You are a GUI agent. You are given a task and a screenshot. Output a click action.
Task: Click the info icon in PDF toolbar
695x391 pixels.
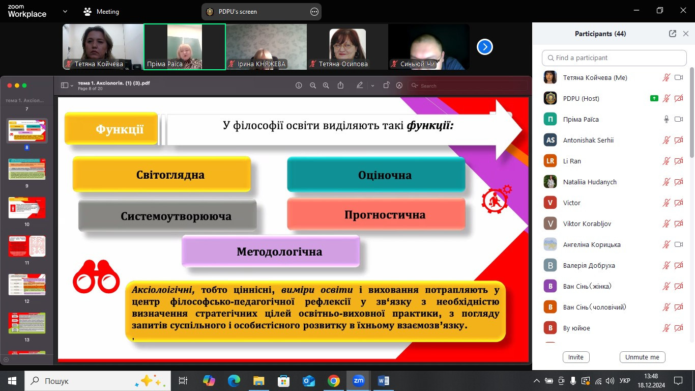(299, 86)
